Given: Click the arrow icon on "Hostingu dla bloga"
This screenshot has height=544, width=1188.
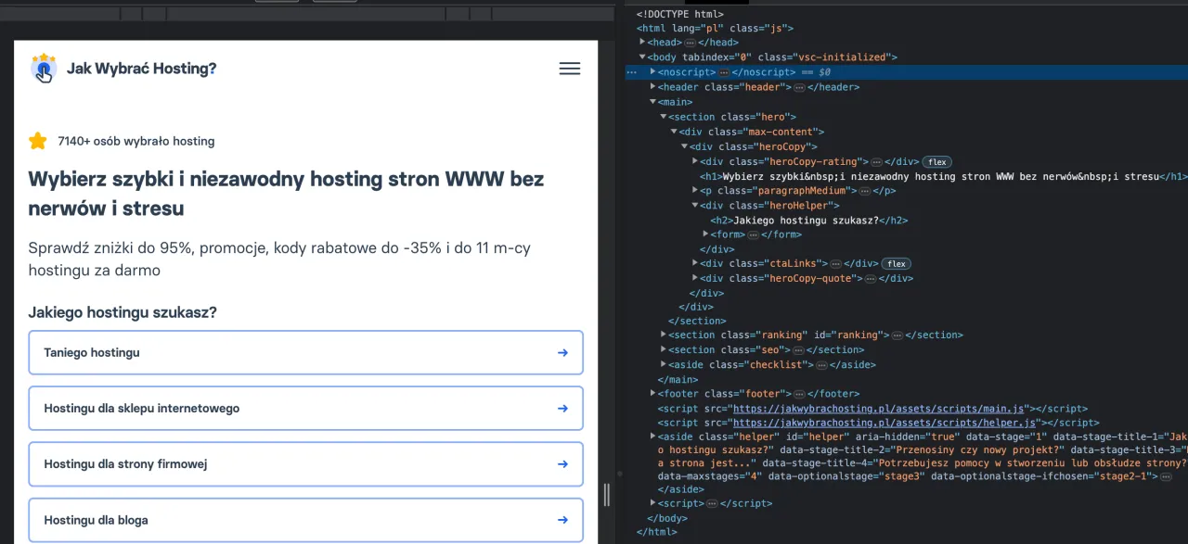Looking at the screenshot, I should click(562, 520).
